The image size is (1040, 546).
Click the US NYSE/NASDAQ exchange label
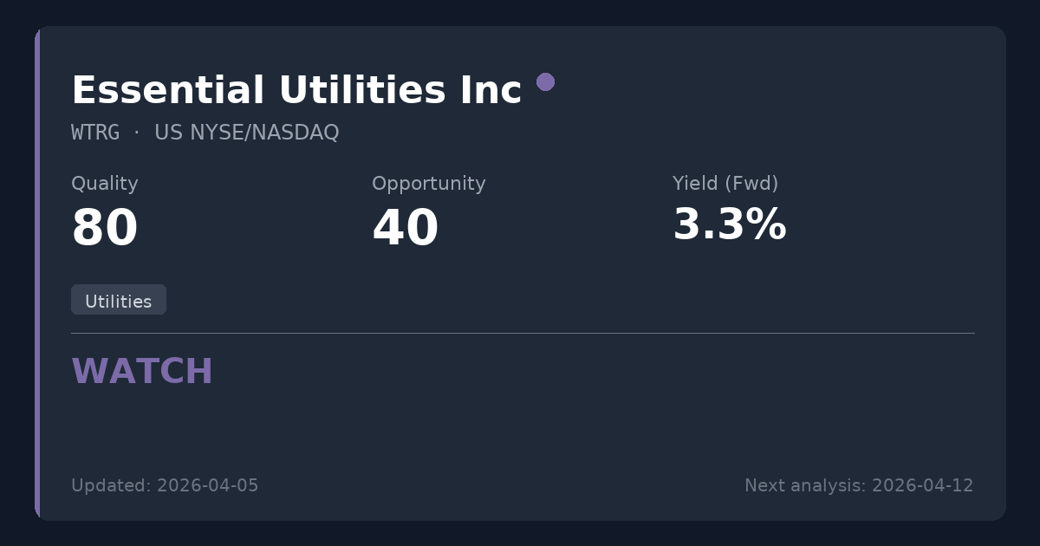point(246,133)
